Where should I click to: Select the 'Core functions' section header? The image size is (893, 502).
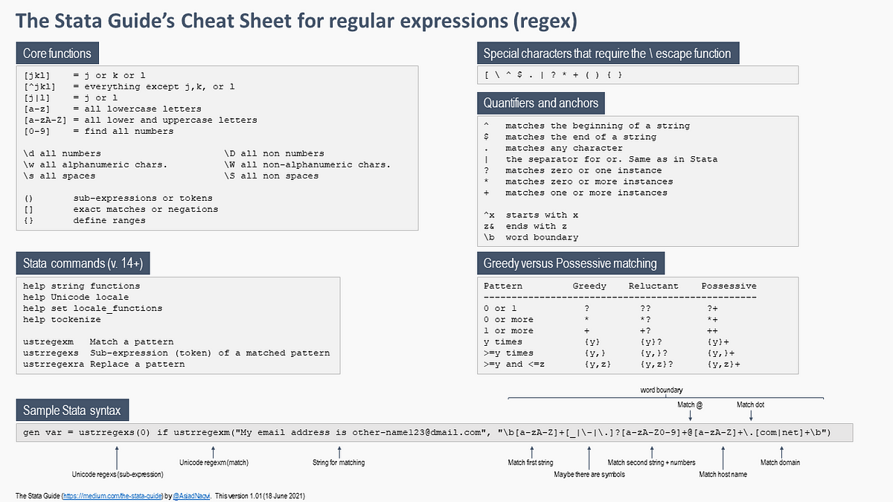tap(58, 53)
